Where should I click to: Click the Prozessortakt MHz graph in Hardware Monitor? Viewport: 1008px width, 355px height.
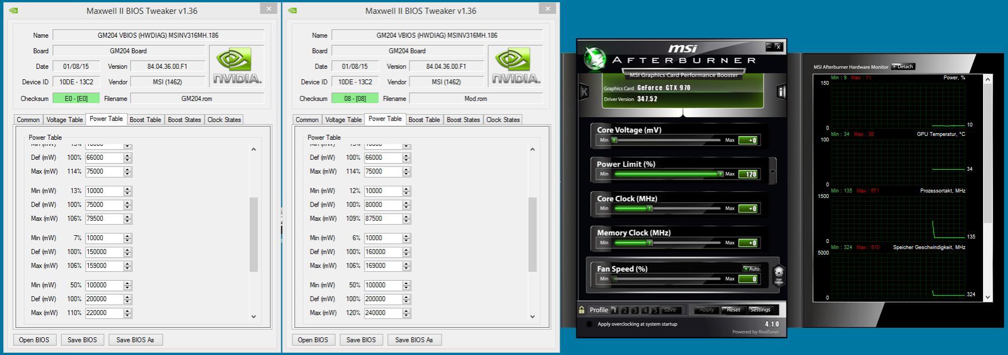tap(898, 218)
